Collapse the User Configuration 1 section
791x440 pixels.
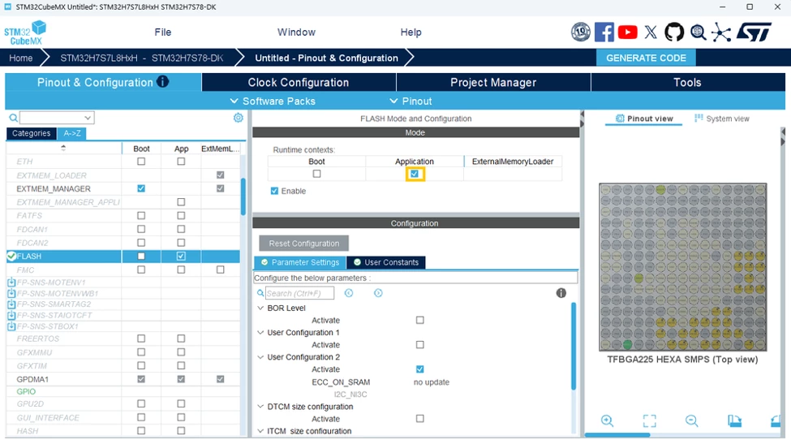point(260,333)
